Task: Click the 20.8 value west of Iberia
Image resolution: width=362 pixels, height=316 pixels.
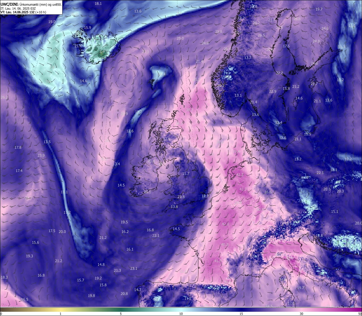Action: pos(124,294)
